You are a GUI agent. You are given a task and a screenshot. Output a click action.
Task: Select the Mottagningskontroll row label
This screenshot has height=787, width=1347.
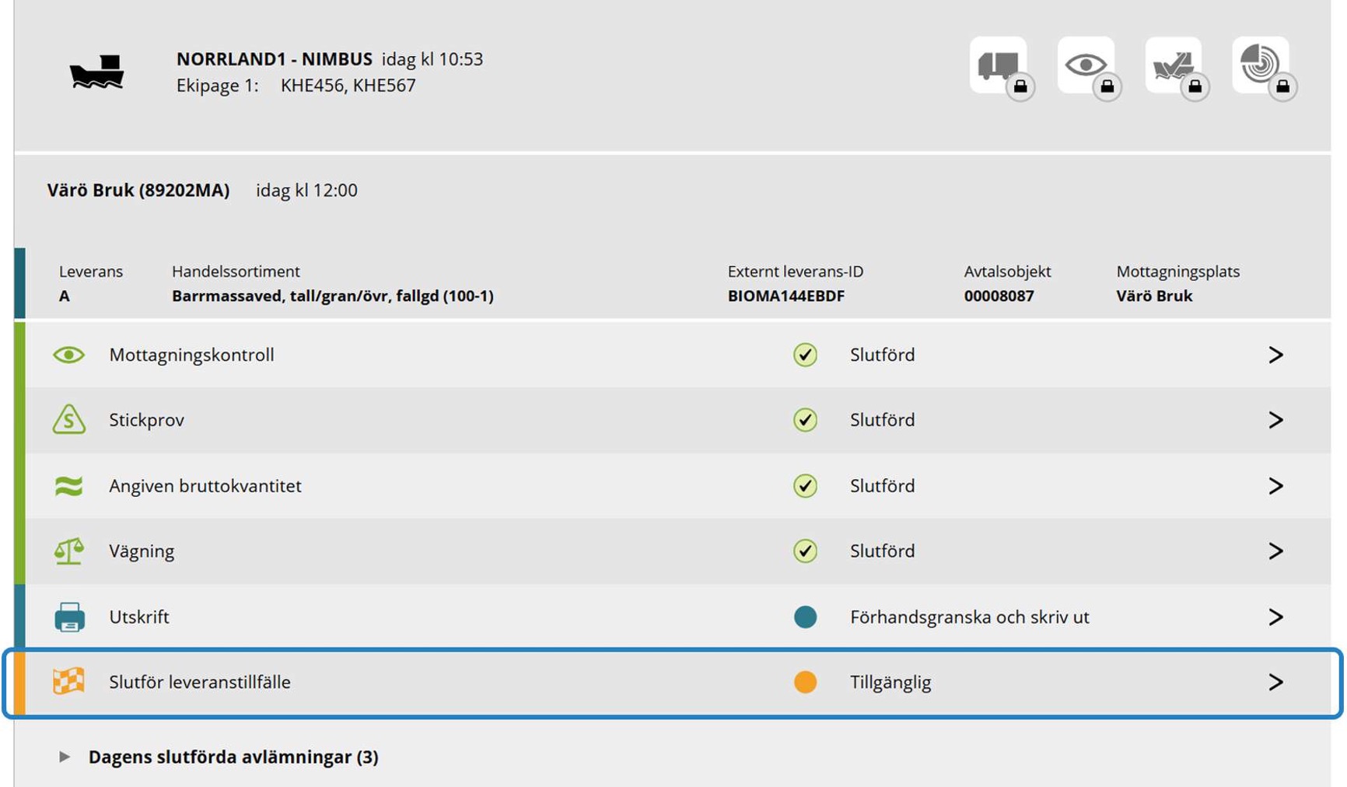(191, 355)
